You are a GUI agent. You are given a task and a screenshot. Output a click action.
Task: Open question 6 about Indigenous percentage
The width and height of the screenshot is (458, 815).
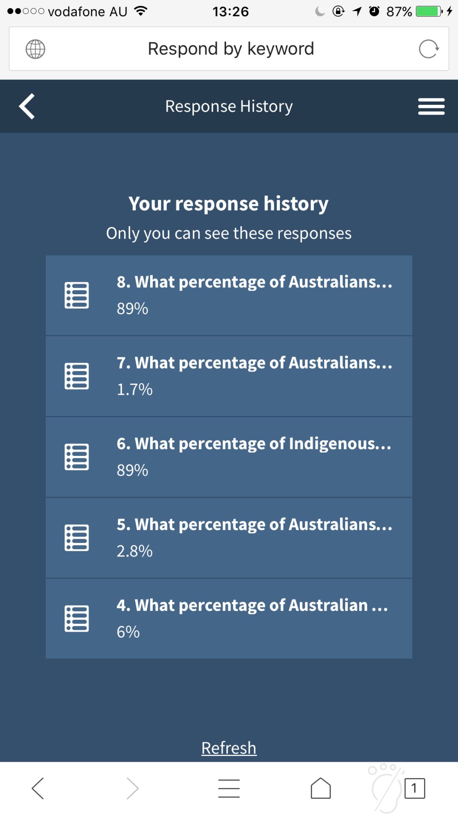coord(254,444)
